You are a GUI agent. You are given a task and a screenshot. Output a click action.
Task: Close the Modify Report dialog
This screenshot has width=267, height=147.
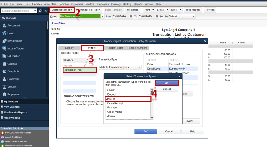pos(205,41)
